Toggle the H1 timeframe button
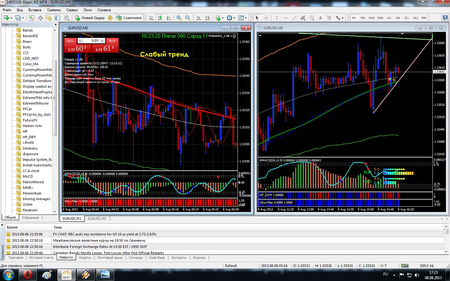450x281 pixels. coord(389,18)
